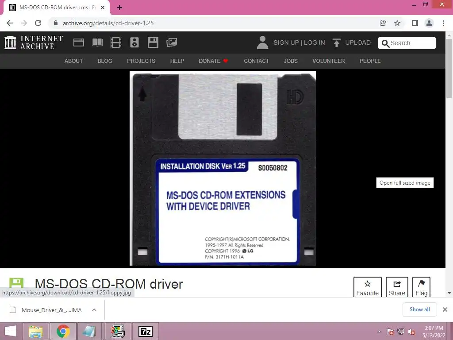The image size is (453, 340).
Task: Click the browser back arrow
Action: click(10, 23)
